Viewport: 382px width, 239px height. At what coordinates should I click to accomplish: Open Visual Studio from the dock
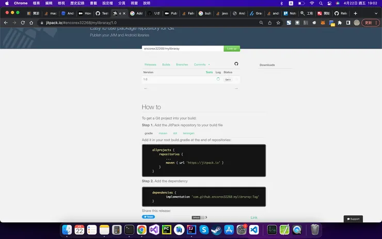click(154, 230)
